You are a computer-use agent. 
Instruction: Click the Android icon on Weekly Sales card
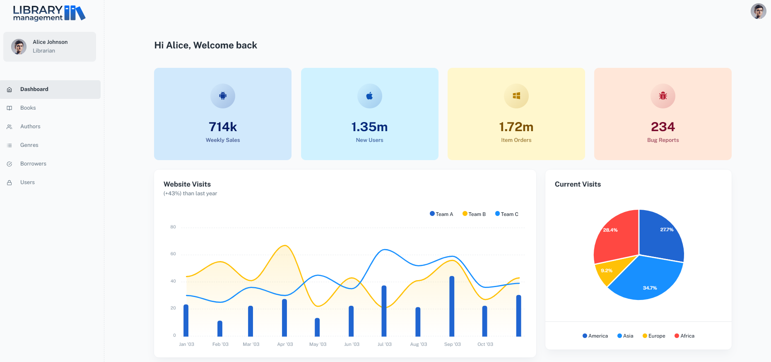(x=223, y=96)
